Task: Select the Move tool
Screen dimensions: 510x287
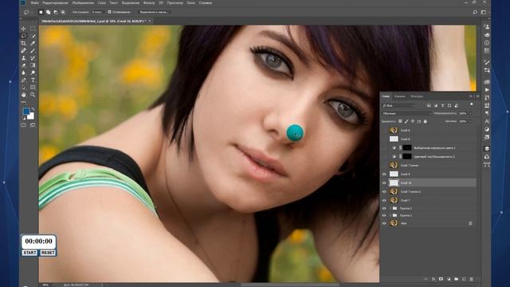Action: (x=23, y=29)
